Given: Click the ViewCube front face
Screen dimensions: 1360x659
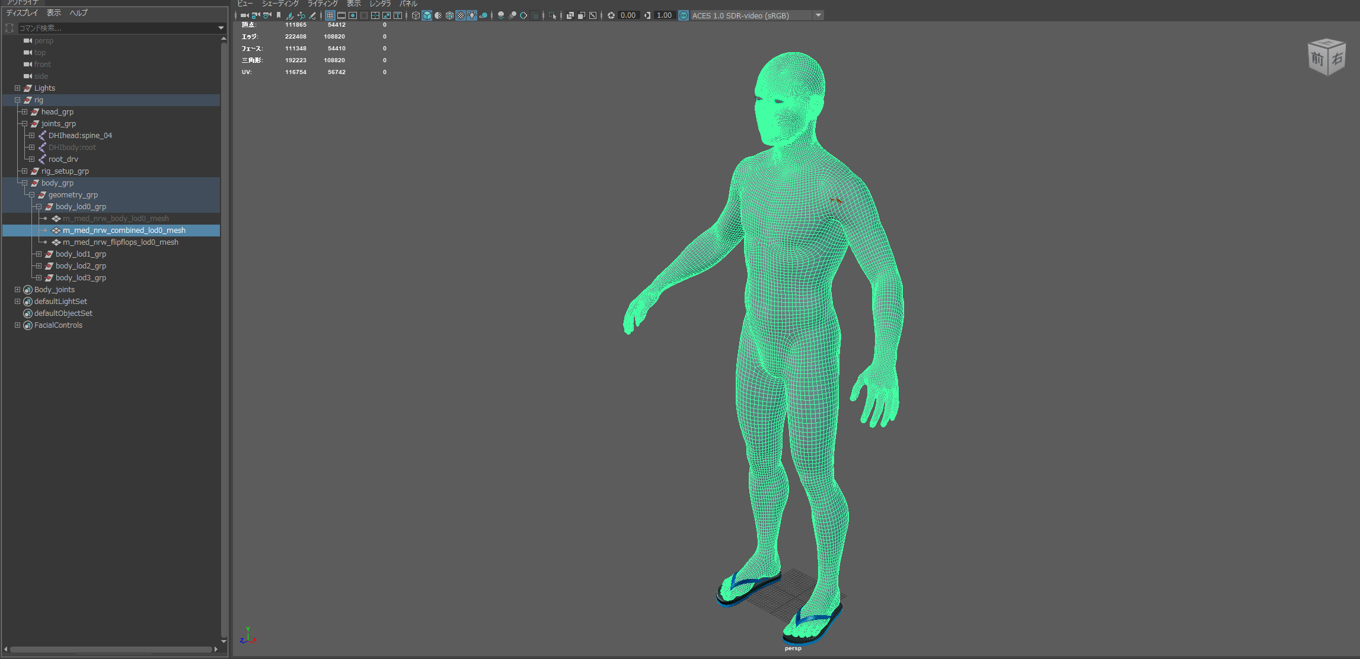Looking at the screenshot, I should [1317, 59].
